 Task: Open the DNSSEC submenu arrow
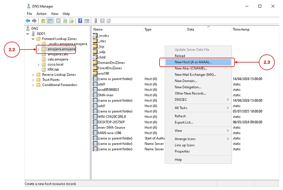point(228,100)
